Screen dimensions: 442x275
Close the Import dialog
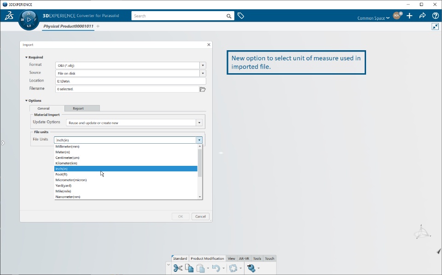tap(209, 45)
